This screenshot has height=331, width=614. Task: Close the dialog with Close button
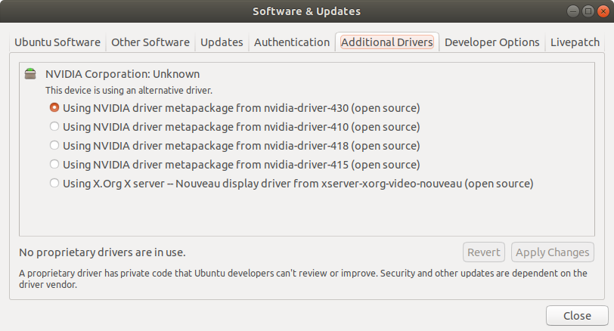(x=577, y=316)
